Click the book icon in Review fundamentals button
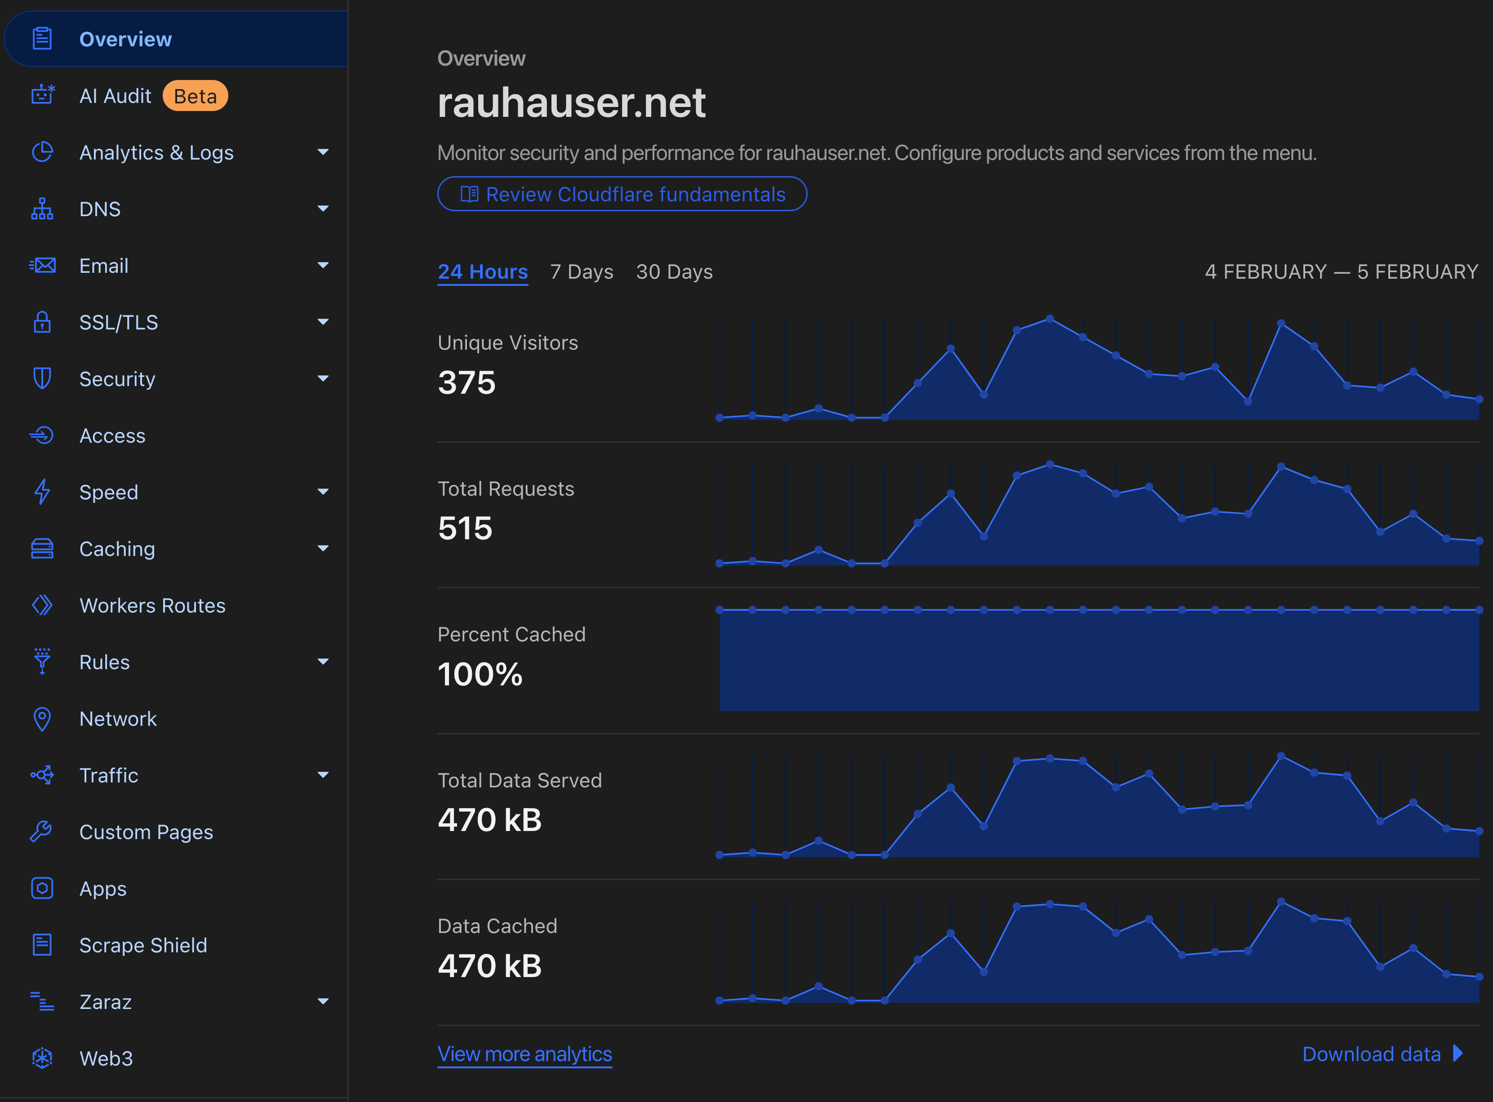The image size is (1493, 1102). tap(470, 194)
